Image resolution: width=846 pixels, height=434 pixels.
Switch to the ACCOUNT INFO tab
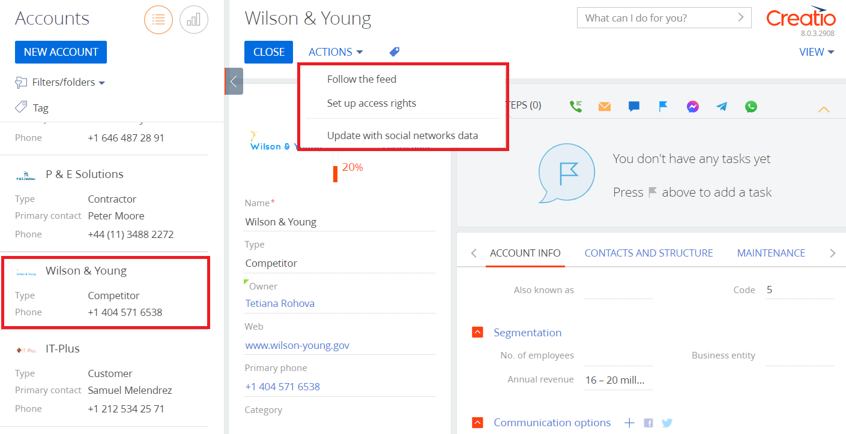[x=525, y=253]
